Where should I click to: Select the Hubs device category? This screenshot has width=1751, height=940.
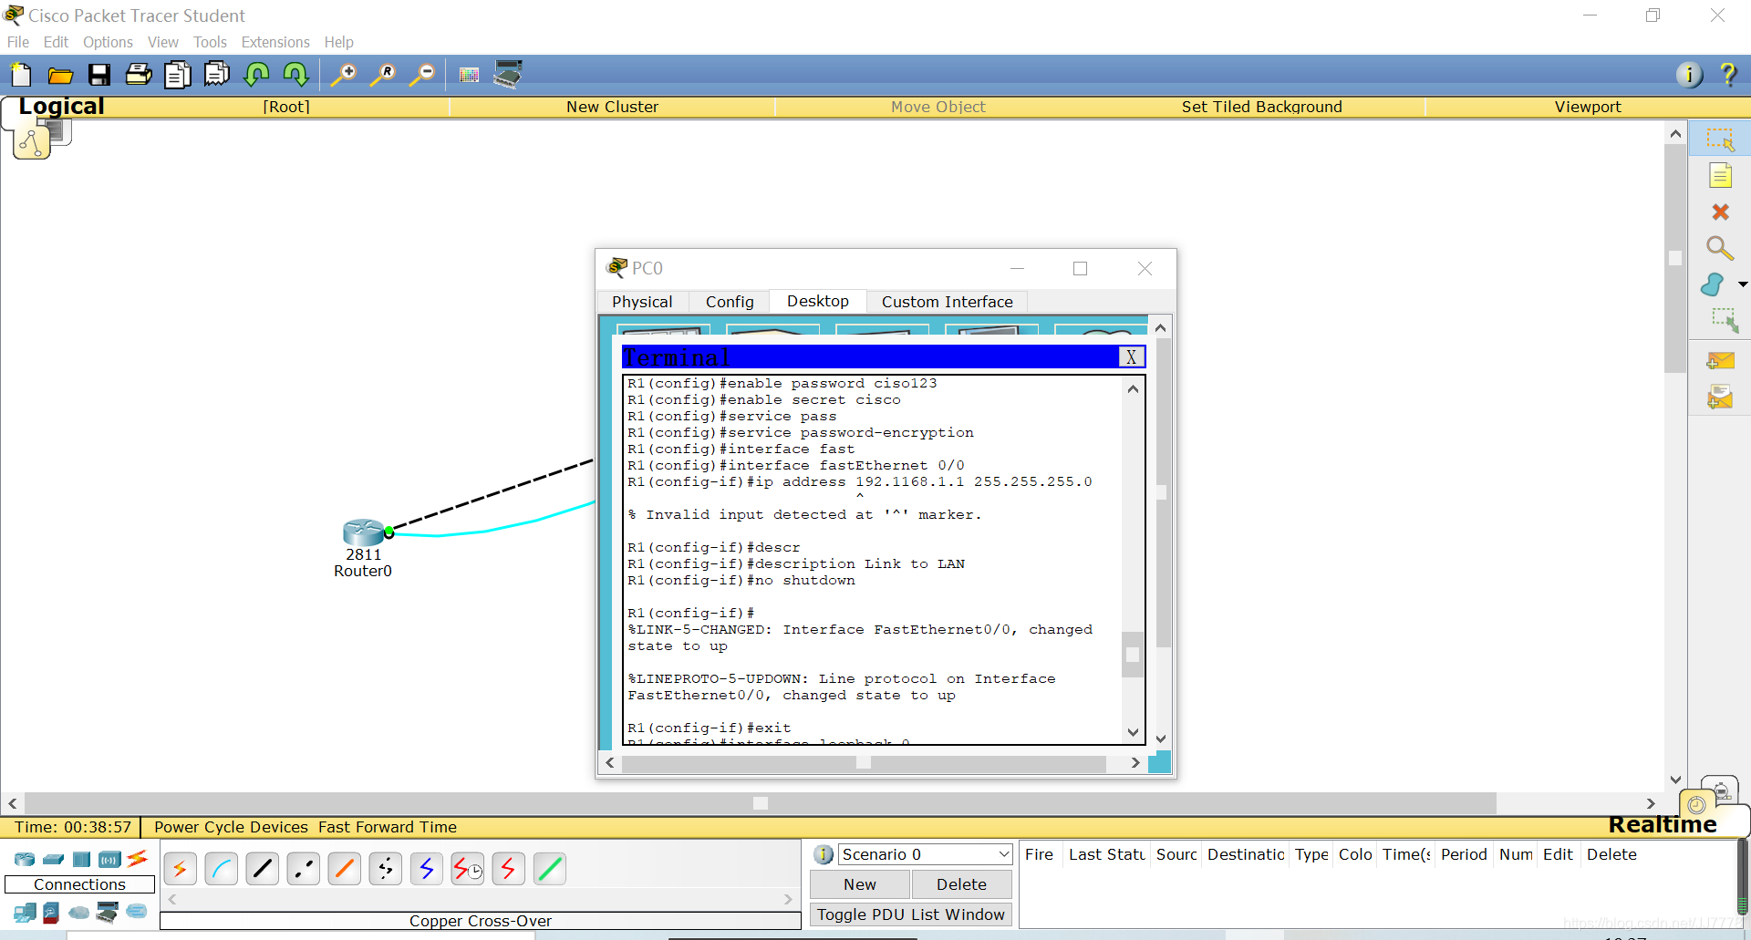coord(81,859)
